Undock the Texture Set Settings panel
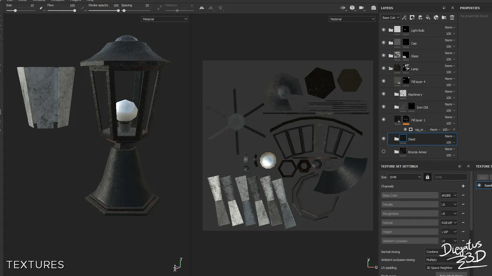The width and height of the screenshot is (492, 276). pyautogui.click(x=460, y=166)
